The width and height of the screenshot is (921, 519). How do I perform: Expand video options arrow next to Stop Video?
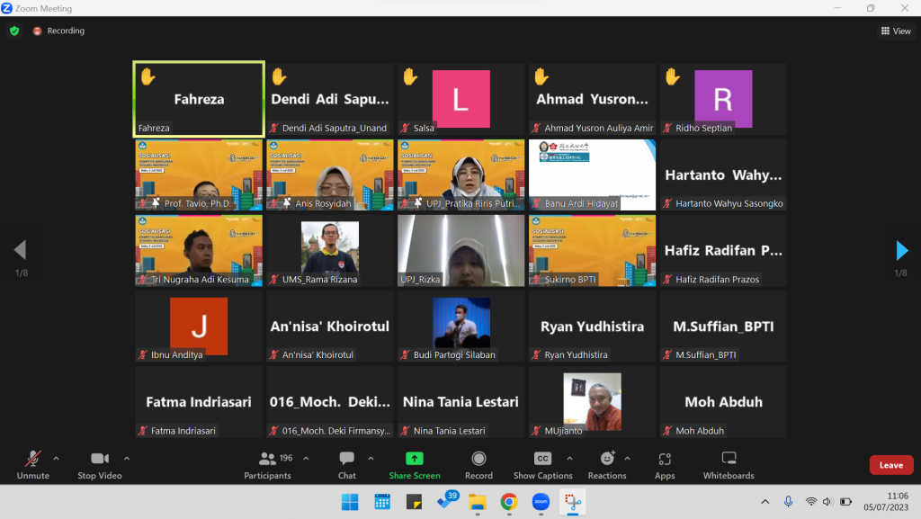pyautogui.click(x=127, y=458)
